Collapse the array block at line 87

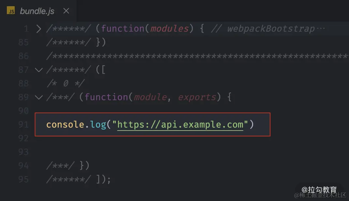[x=39, y=70]
